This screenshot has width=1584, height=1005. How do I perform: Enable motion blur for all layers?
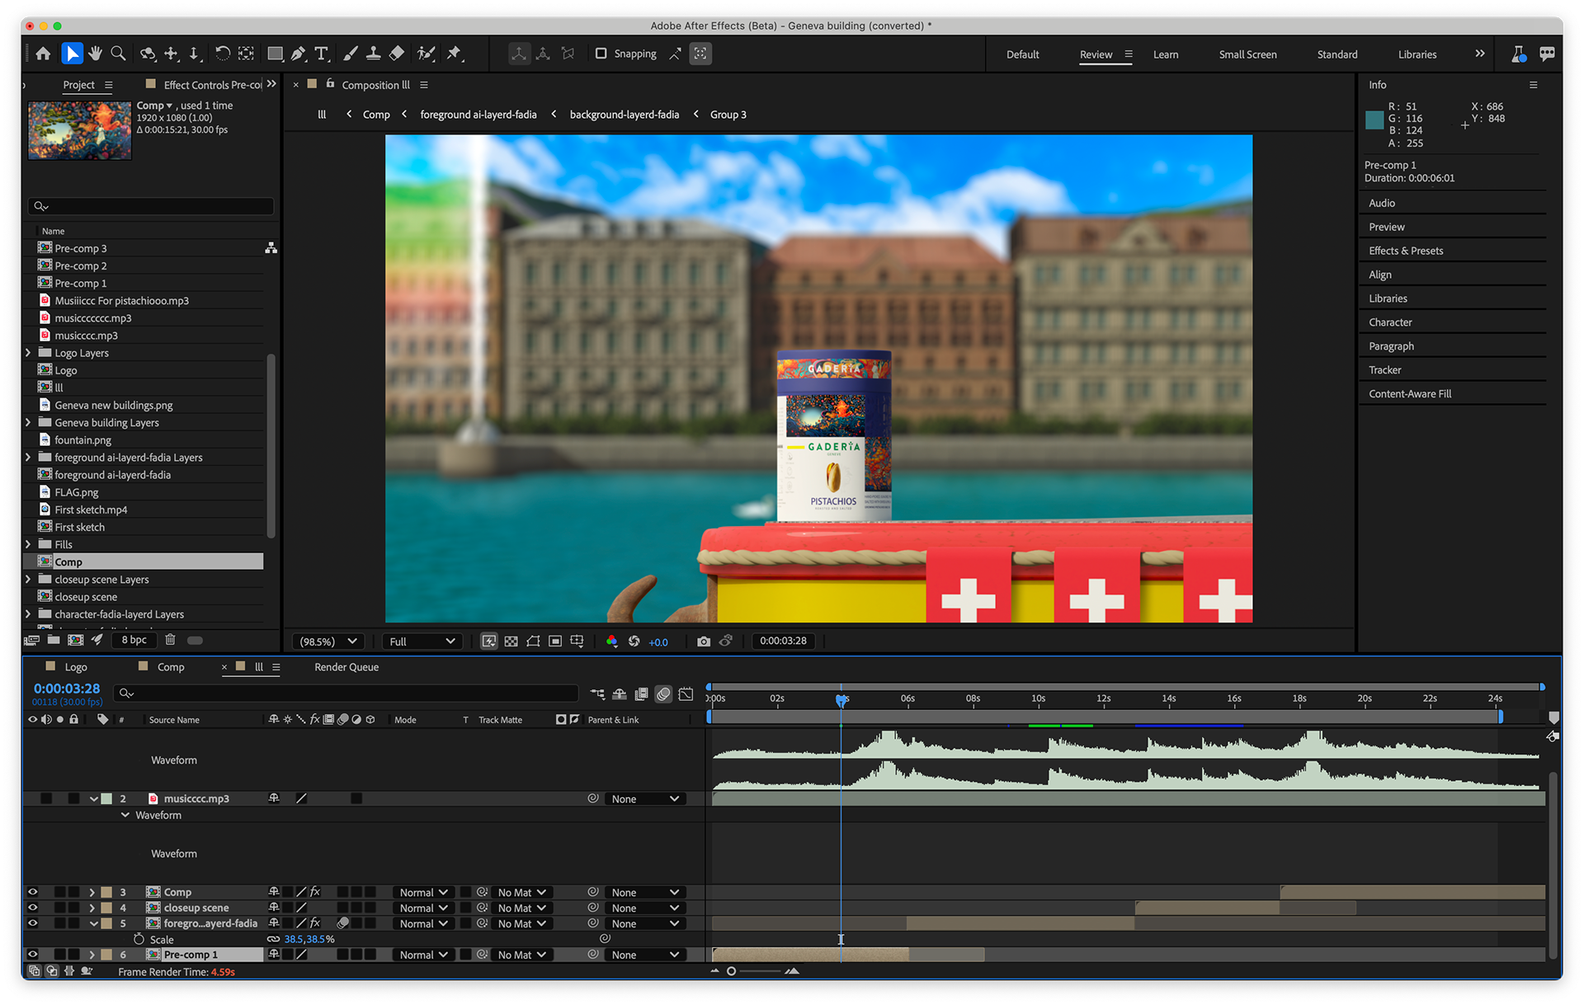[x=663, y=694]
